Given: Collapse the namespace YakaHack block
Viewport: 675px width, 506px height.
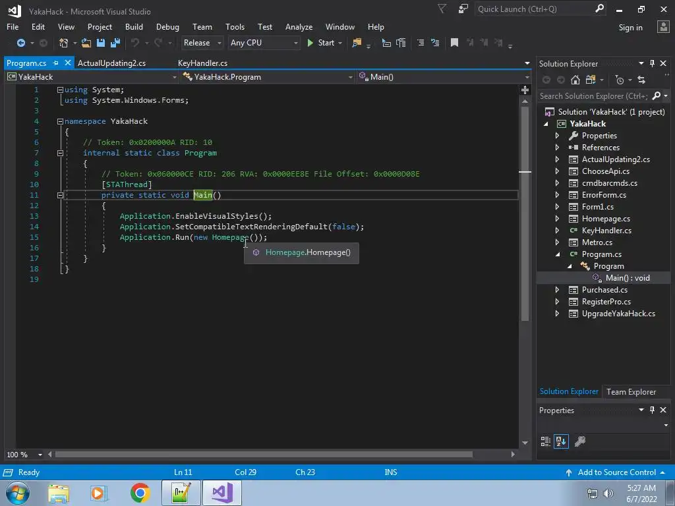Looking at the screenshot, I should pos(60,121).
